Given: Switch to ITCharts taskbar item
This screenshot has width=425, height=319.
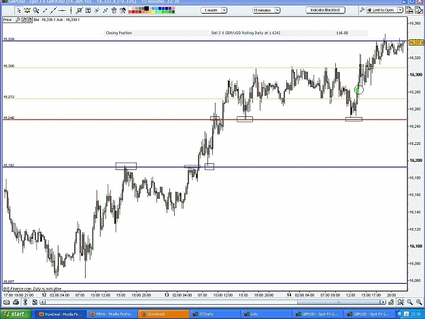Looking at the screenshot, I should pyautogui.click(x=215, y=314).
